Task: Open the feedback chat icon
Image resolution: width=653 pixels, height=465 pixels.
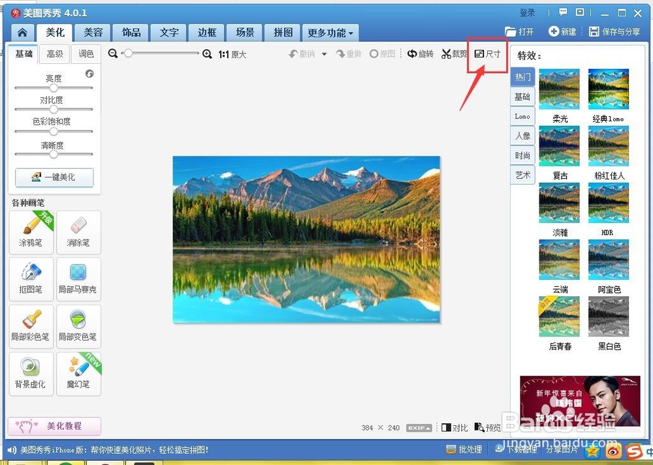Action: coord(563,12)
